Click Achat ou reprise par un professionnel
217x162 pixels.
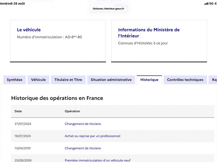[92, 136]
